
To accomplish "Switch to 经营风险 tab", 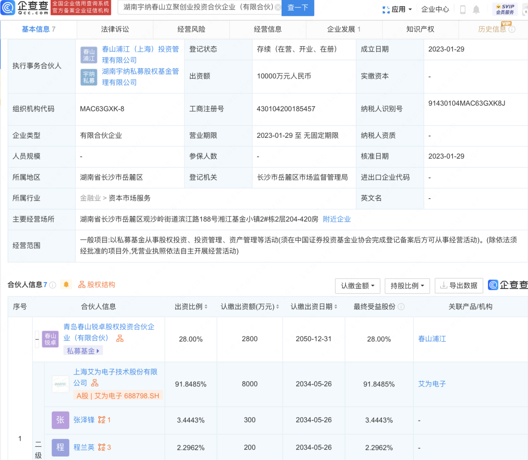I will (x=191, y=29).
